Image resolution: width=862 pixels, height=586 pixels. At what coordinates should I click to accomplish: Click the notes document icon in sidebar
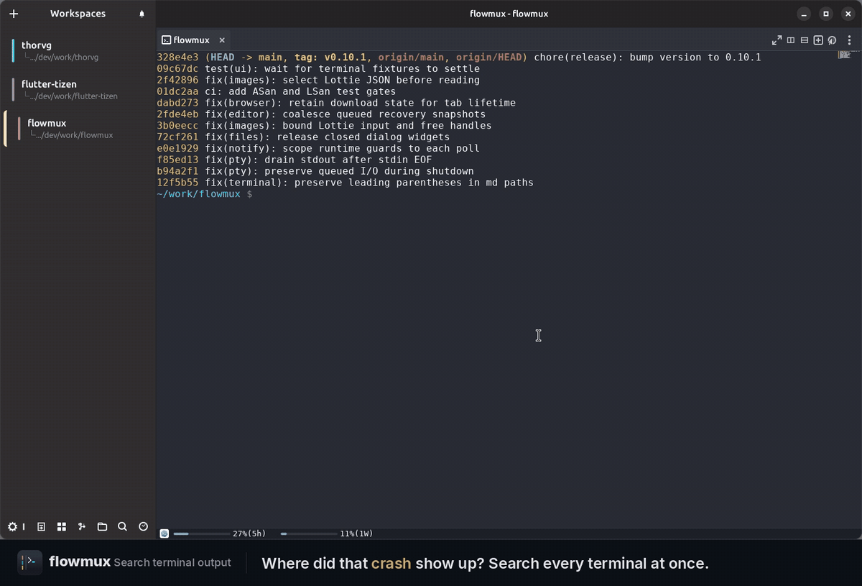coord(41,527)
